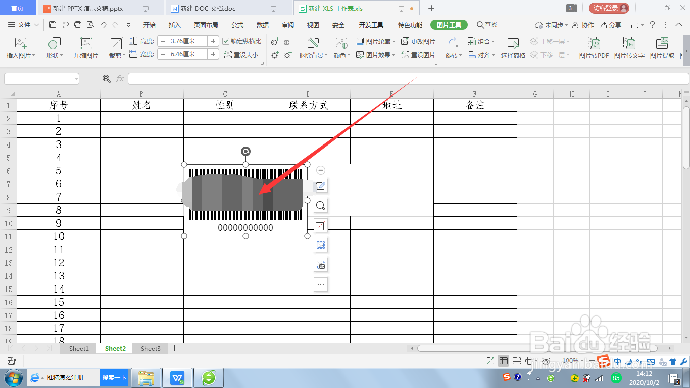Open the File (文件) menu dropdown
This screenshot has width=690, height=388.
pyautogui.click(x=23, y=25)
